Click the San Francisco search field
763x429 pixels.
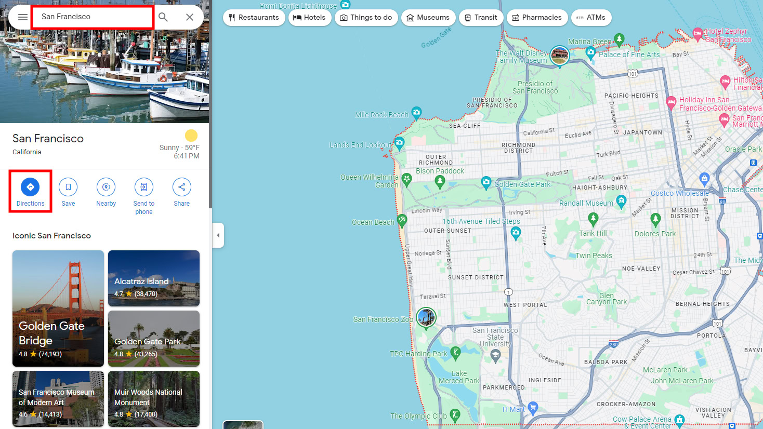click(93, 17)
